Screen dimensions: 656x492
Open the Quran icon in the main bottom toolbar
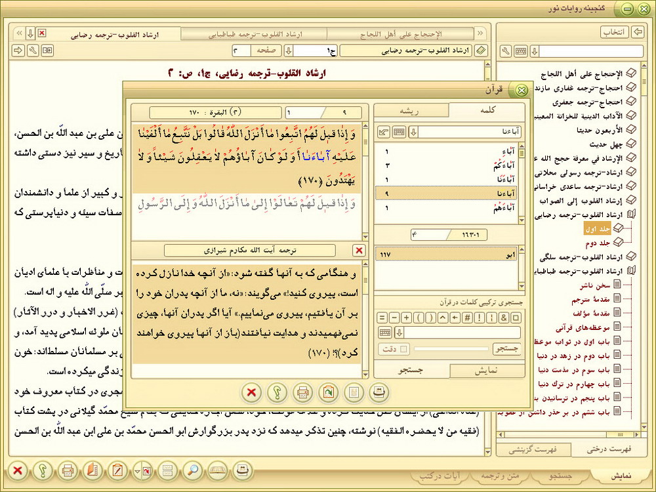(243, 471)
